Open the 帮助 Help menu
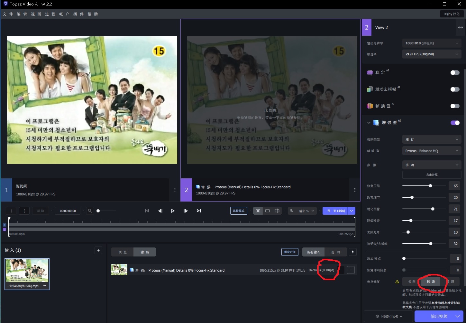The width and height of the screenshot is (466, 323). tap(93, 14)
